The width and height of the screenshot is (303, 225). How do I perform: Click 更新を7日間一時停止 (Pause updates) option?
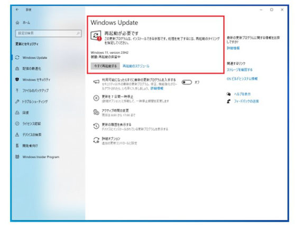coord(117,97)
